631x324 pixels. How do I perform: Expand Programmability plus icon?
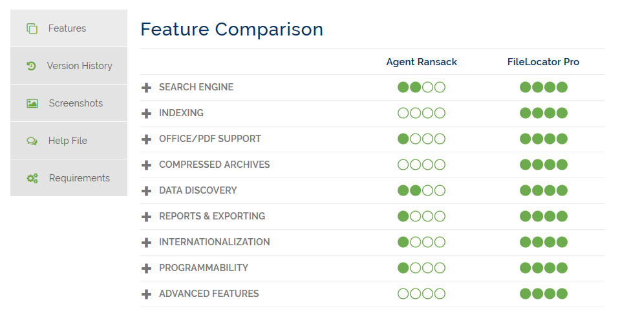pos(147,268)
